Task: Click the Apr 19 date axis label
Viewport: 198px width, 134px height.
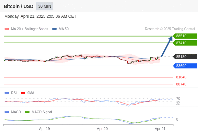Action: 44,129
